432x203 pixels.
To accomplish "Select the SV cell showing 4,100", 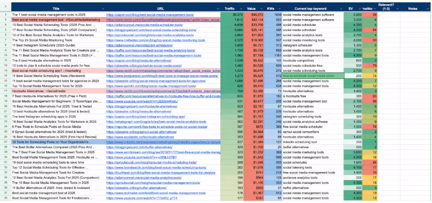I will pyautogui.click(x=353, y=168).
